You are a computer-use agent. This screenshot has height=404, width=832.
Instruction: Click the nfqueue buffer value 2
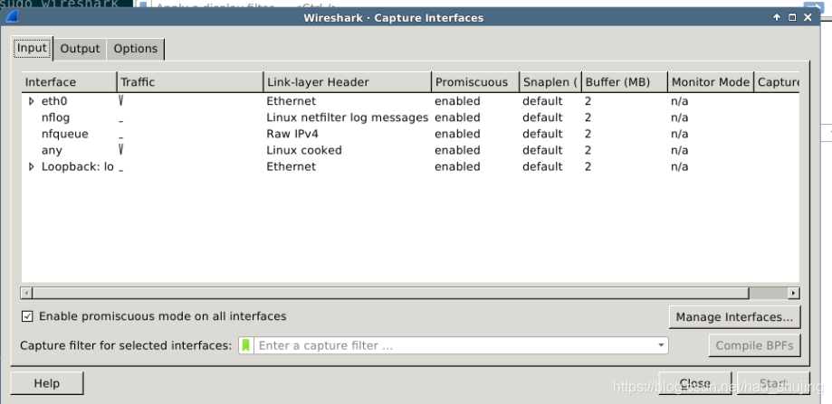[x=588, y=134]
